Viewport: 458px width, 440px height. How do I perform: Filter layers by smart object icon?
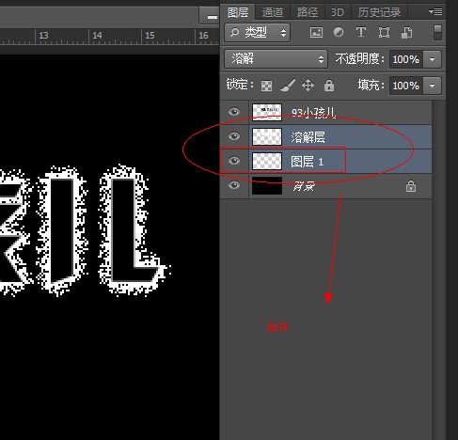tap(406, 33)
